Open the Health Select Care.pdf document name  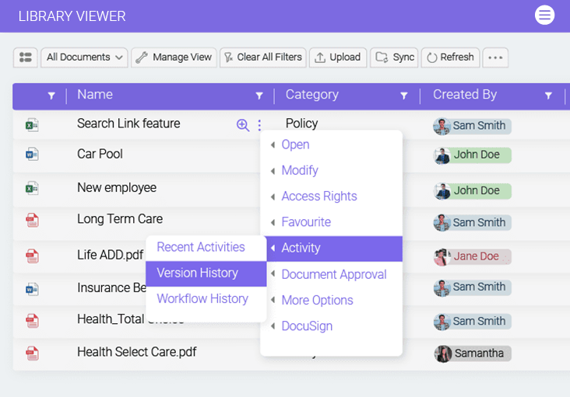(137, 352)
